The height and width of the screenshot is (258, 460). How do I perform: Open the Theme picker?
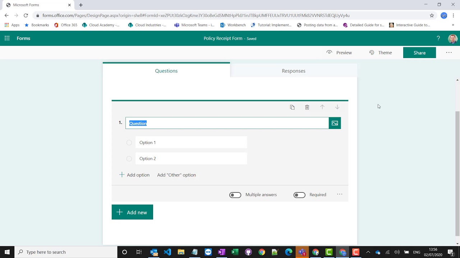pos(381,53)
